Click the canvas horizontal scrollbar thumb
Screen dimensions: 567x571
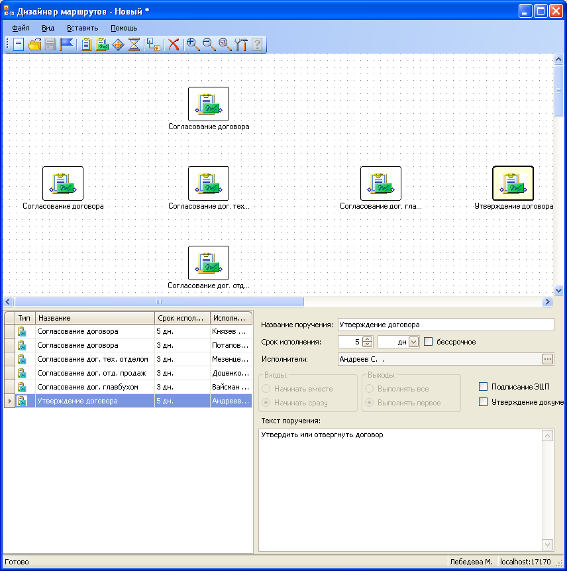point(158,302)
